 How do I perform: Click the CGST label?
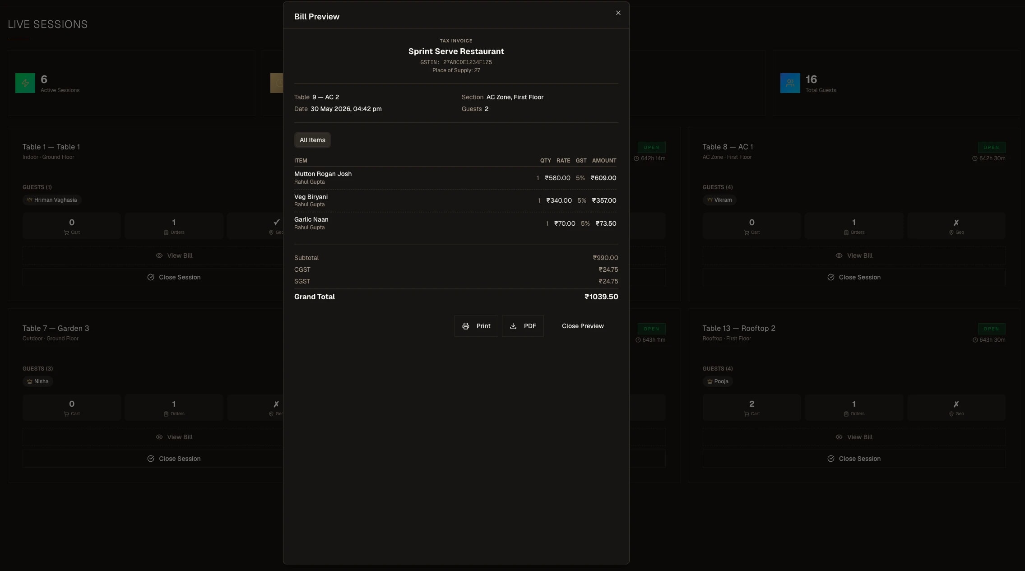(302, 269)
